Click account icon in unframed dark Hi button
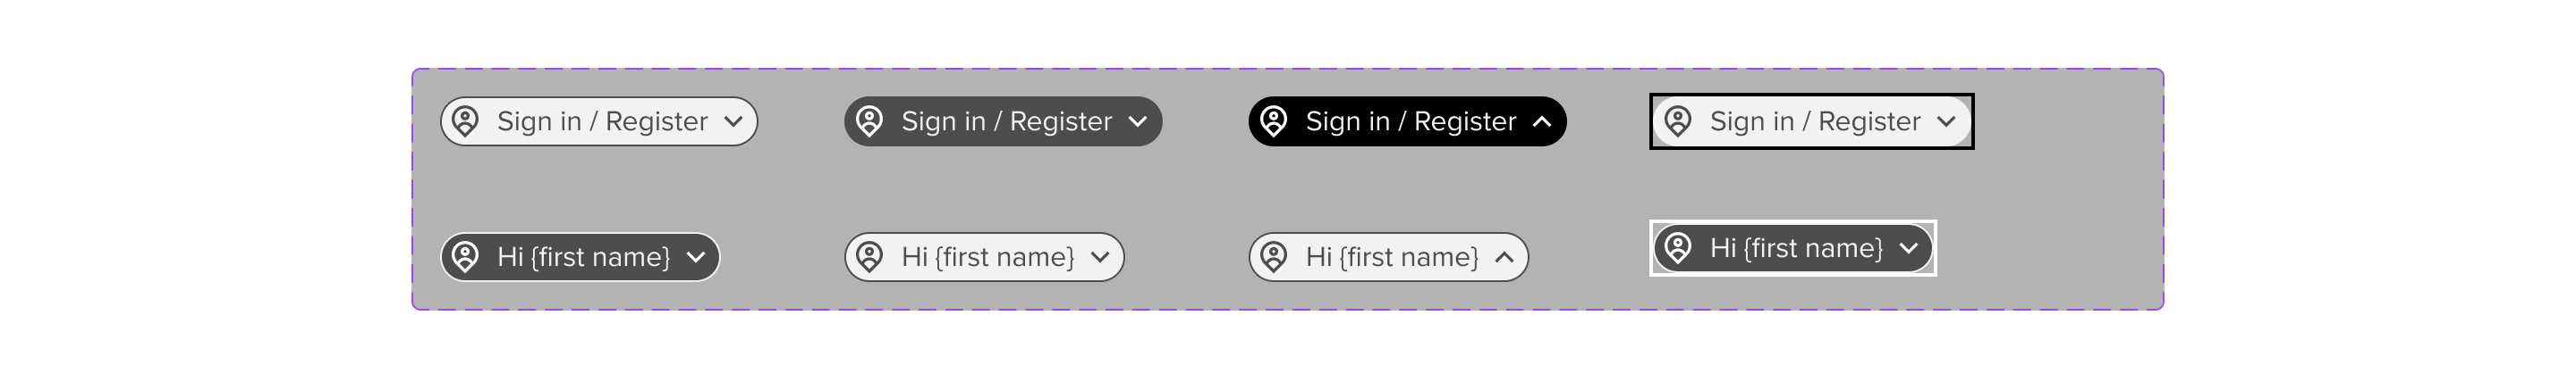 (465, 257)
